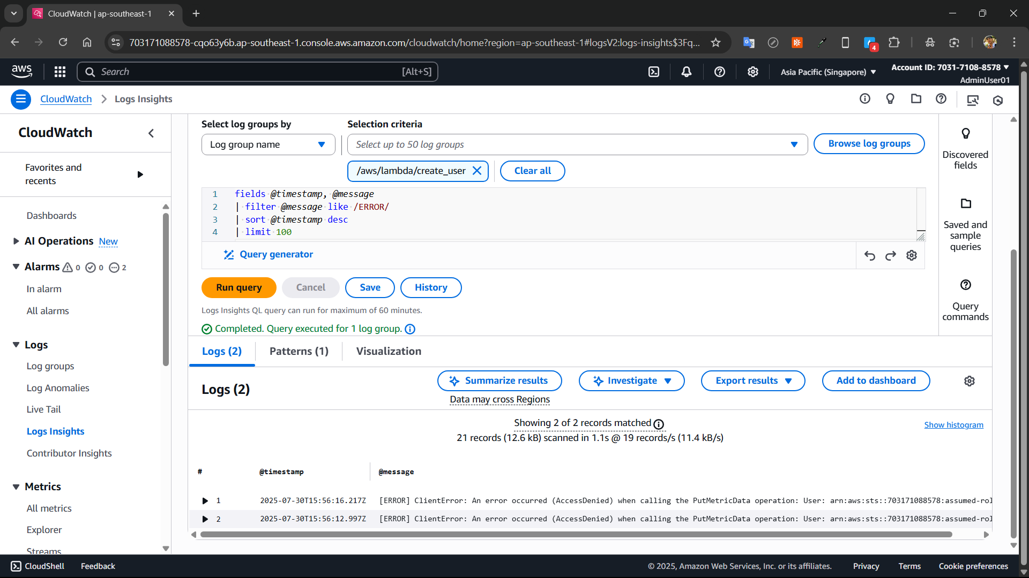Open the Discovered fields panel
The image size is (1029, 578).
click(965, 149)
